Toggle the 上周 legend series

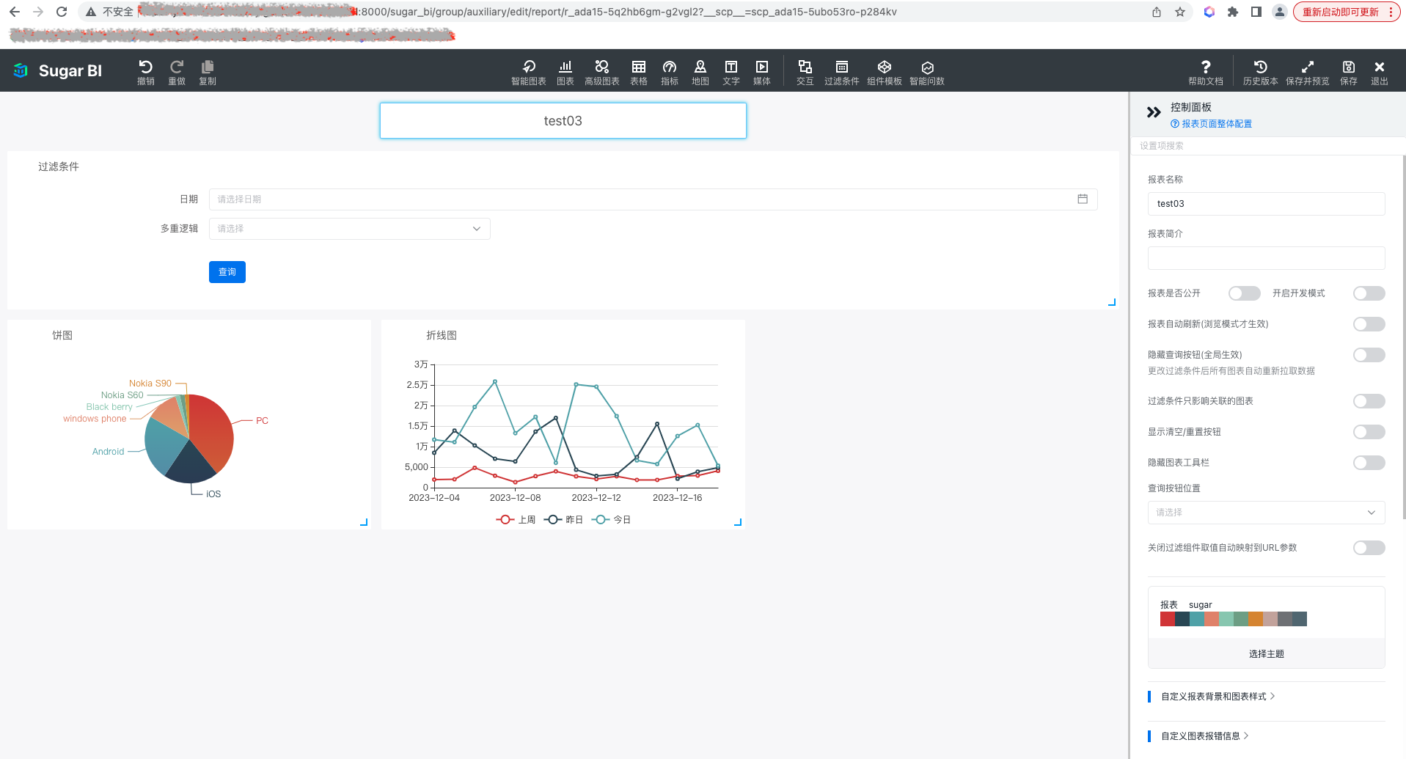click(x=516, y=519)
